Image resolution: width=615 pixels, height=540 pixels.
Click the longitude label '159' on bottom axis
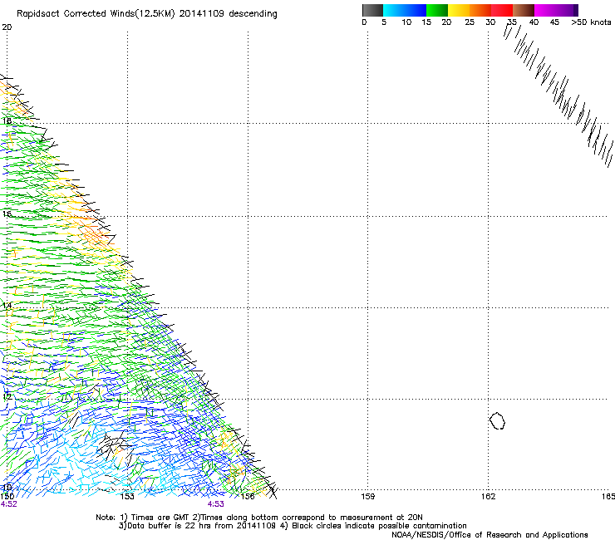click(367, 497)
